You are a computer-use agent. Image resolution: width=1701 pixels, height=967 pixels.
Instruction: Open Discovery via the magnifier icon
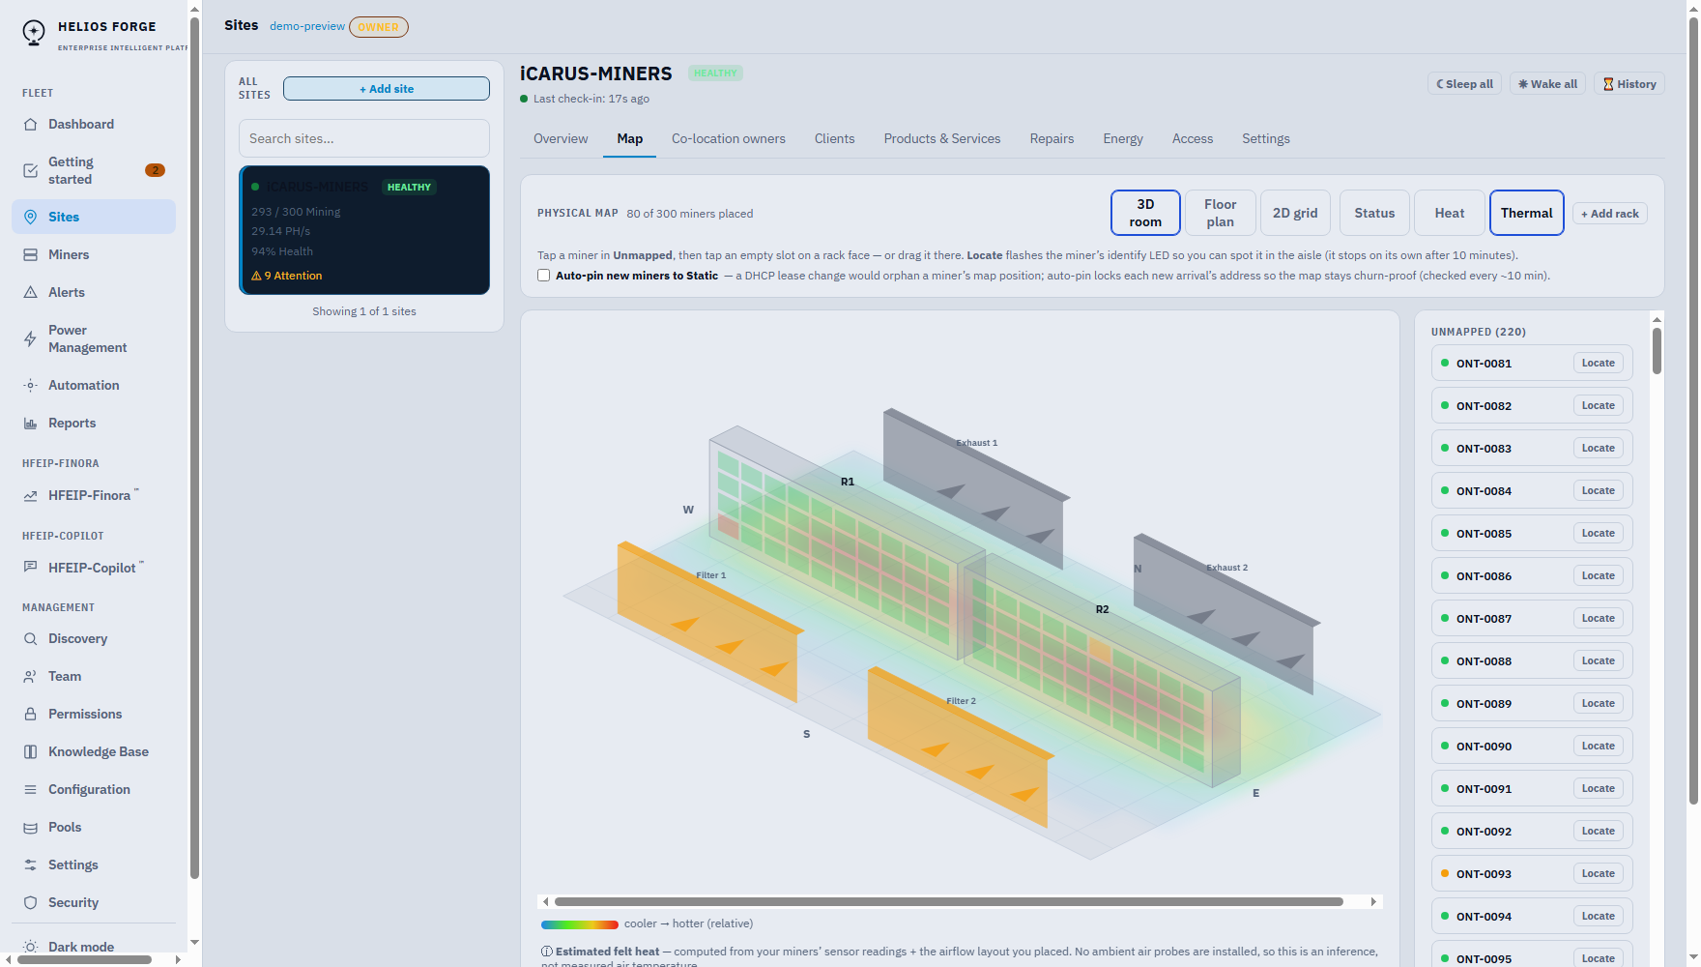[x=30, y=638]
